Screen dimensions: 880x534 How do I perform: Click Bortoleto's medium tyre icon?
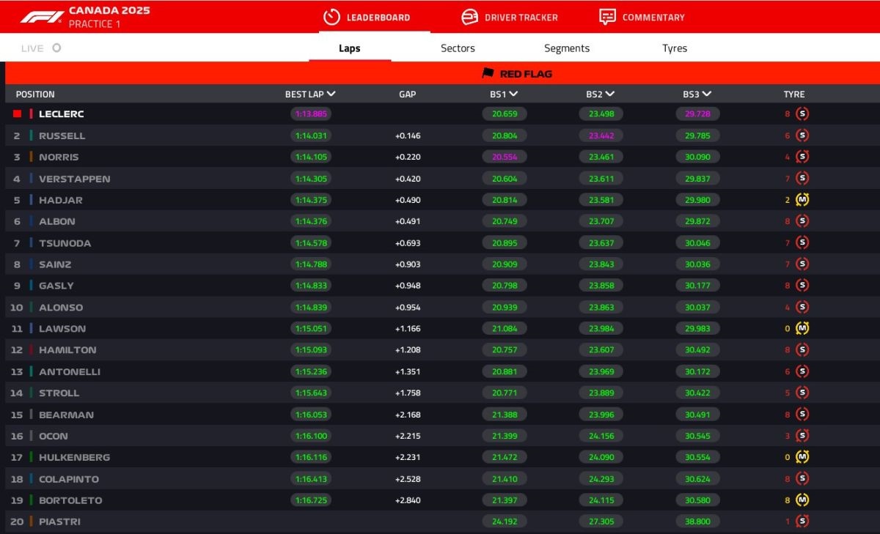[802, 500]
